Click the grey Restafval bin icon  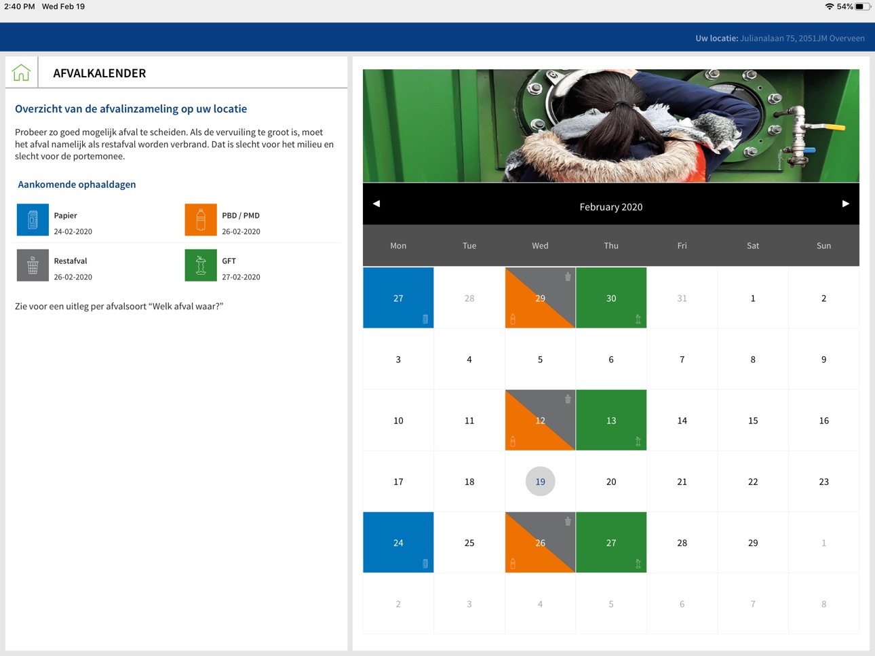tap(33, 265)
